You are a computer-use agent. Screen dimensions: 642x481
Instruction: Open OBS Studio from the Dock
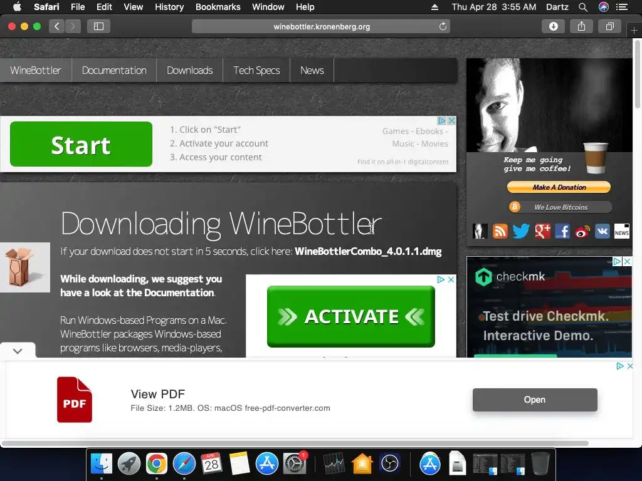[x=389, y=464]
